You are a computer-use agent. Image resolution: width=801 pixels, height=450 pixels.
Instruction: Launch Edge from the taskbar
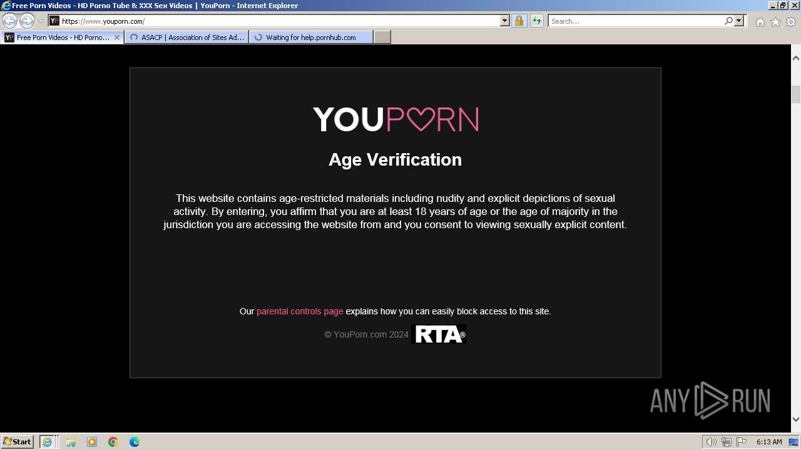point(135,442)
